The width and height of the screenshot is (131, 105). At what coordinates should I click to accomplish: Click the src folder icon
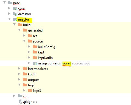pyautogui.click(x=20, y=96)
